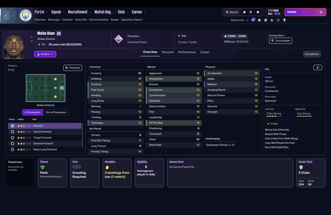Click the form indicator pill icon
The height and width of the screenshot is (215, 331).
pyautogui.click(x=77, y=167)
